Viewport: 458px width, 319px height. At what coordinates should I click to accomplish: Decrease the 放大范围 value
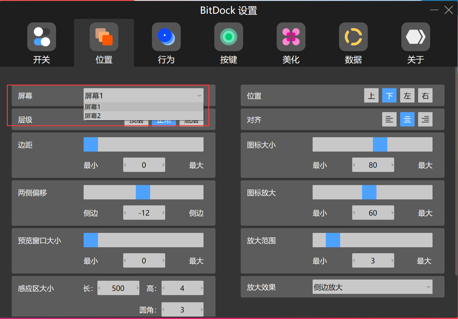point(354,260)
